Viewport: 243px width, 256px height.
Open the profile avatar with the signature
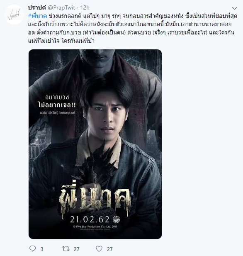14,15
